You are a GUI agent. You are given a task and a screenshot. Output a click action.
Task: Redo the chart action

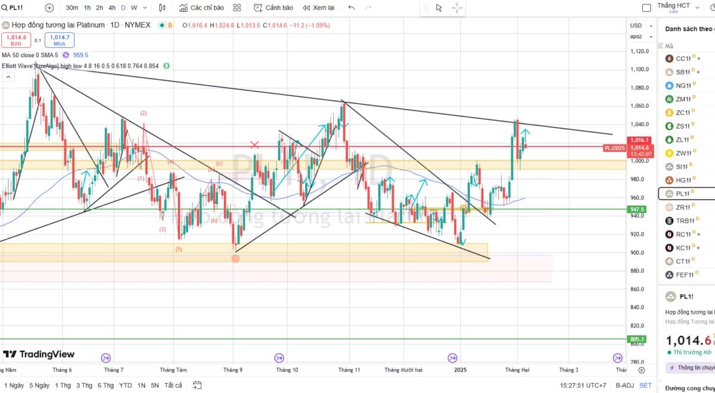click(x=368, y=8)
